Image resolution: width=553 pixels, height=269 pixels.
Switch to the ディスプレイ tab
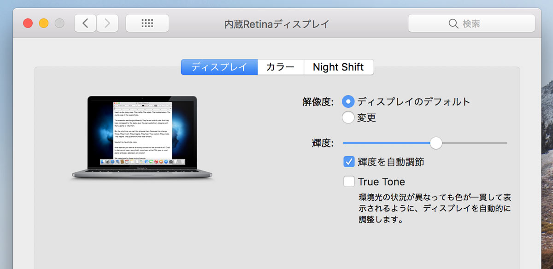[x=219, y=67]
